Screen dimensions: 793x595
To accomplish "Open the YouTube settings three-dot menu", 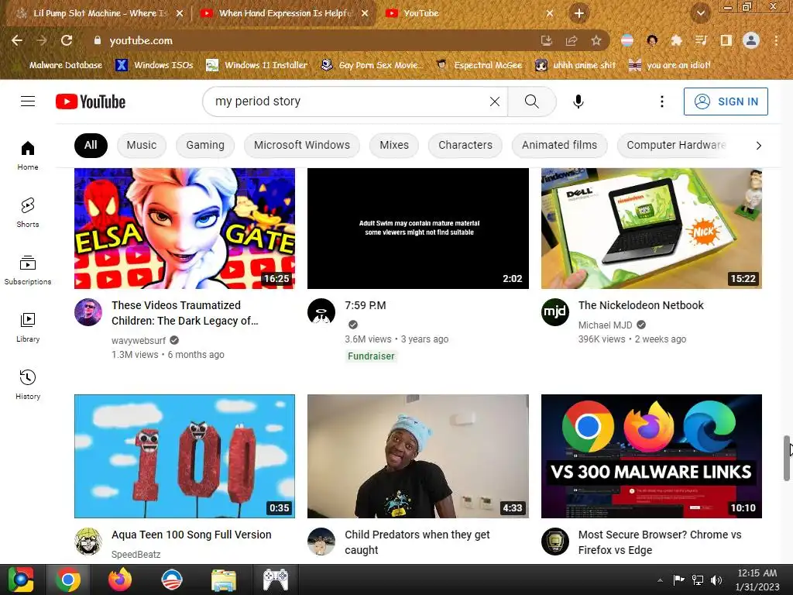I will pos(661,101).
